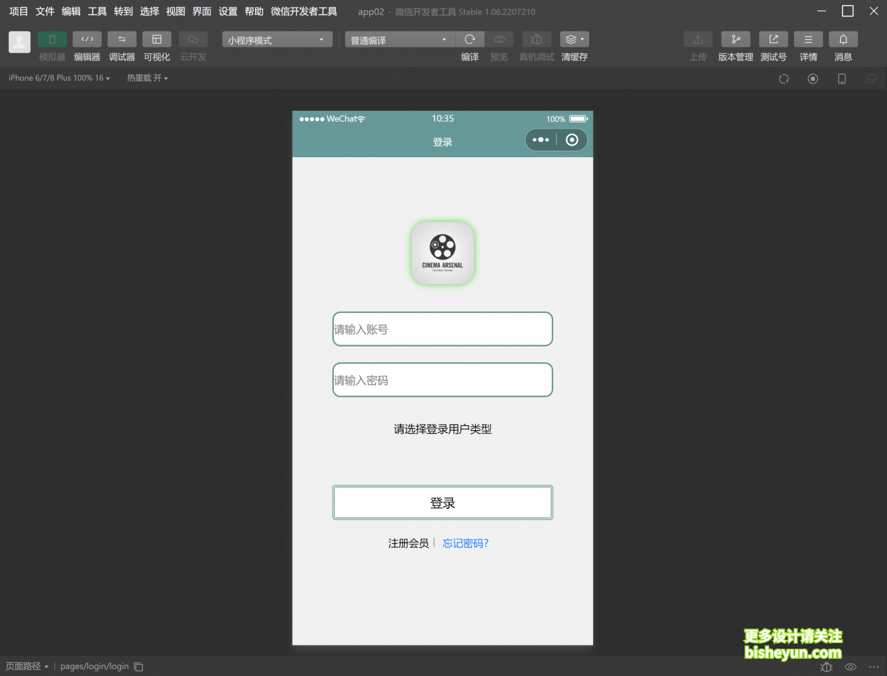Click the 清缓存 clear cache label
The width and height of the screenshot is (887, 676).
point(575,57)
